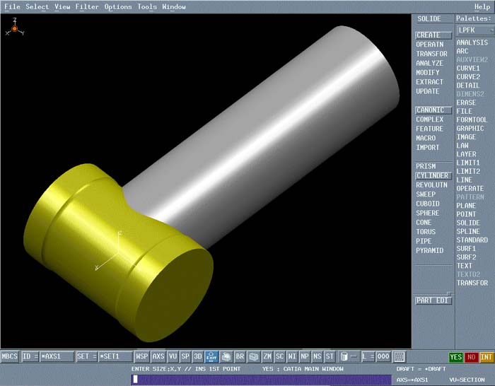Toggle the SP button in bottom toolbar
This screenshot has height=386, width=495.
tap(185, 357)
